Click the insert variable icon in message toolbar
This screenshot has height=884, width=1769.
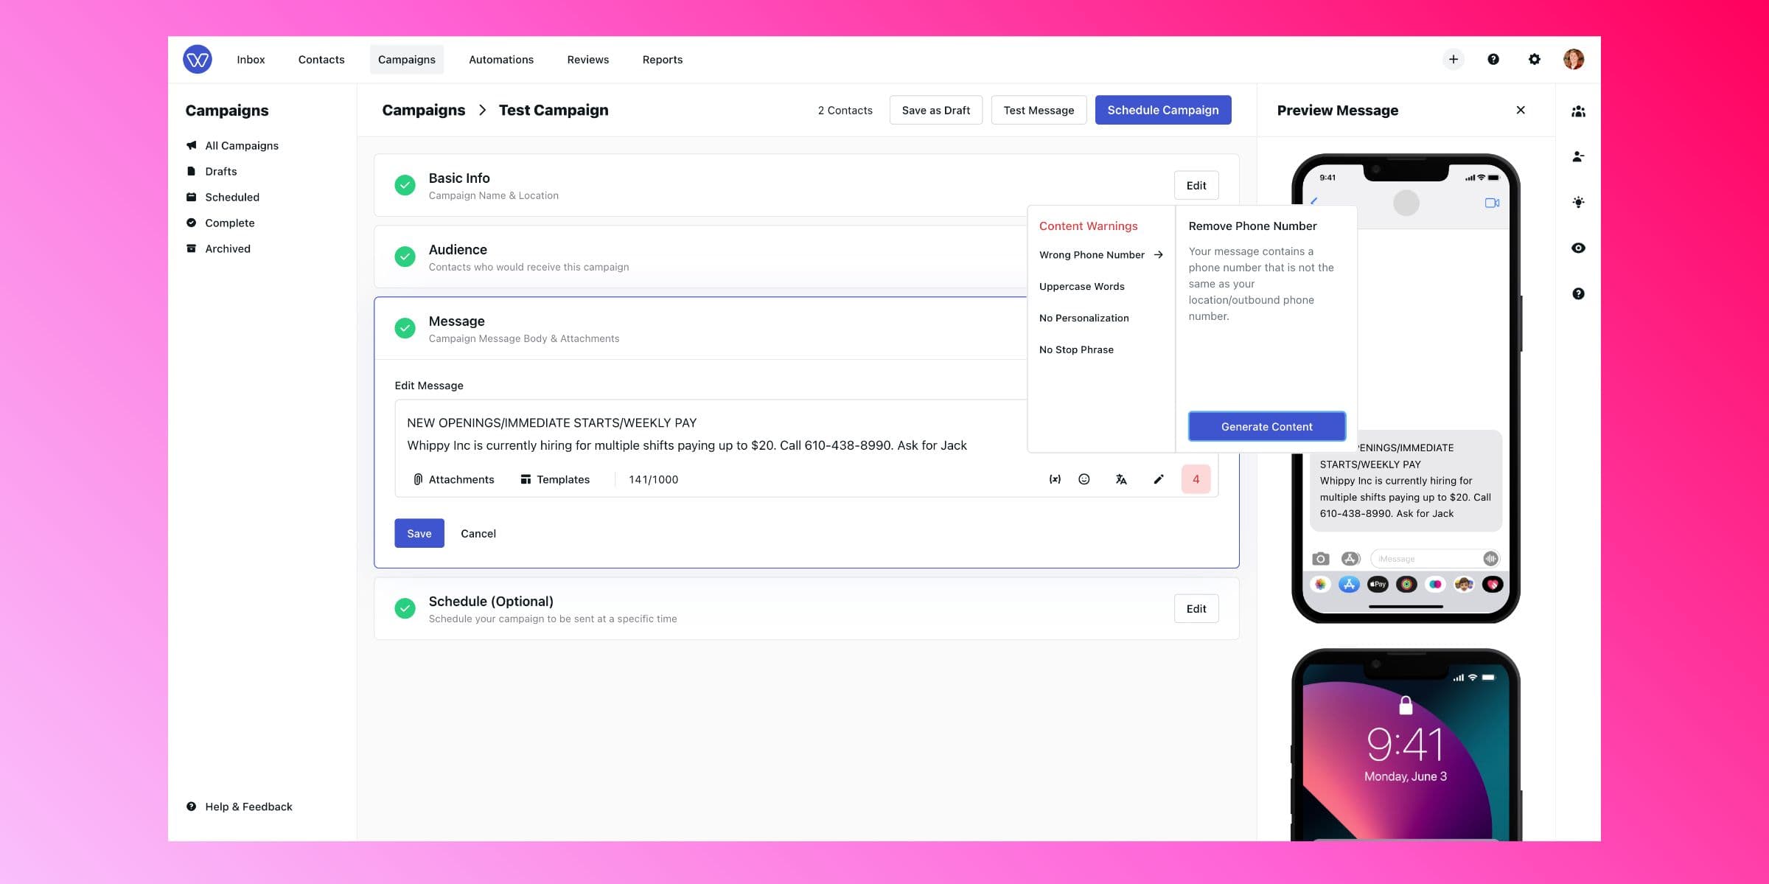(x=1055, y=479)
